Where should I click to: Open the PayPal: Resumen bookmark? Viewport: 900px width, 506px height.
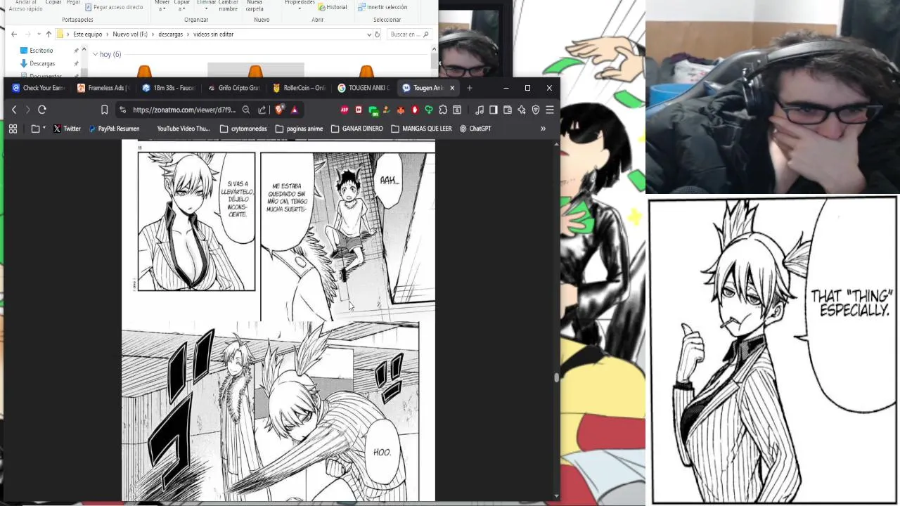(114, 129)
